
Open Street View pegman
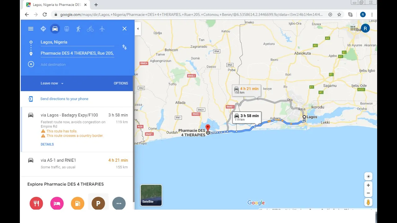click(x=368, y=202)
